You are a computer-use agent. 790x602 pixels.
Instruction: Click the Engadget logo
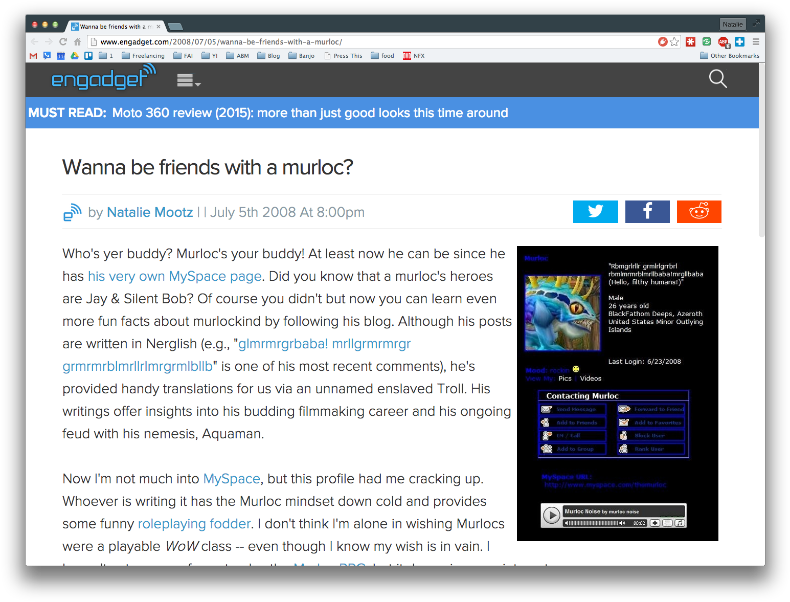[x=103, y=78]
